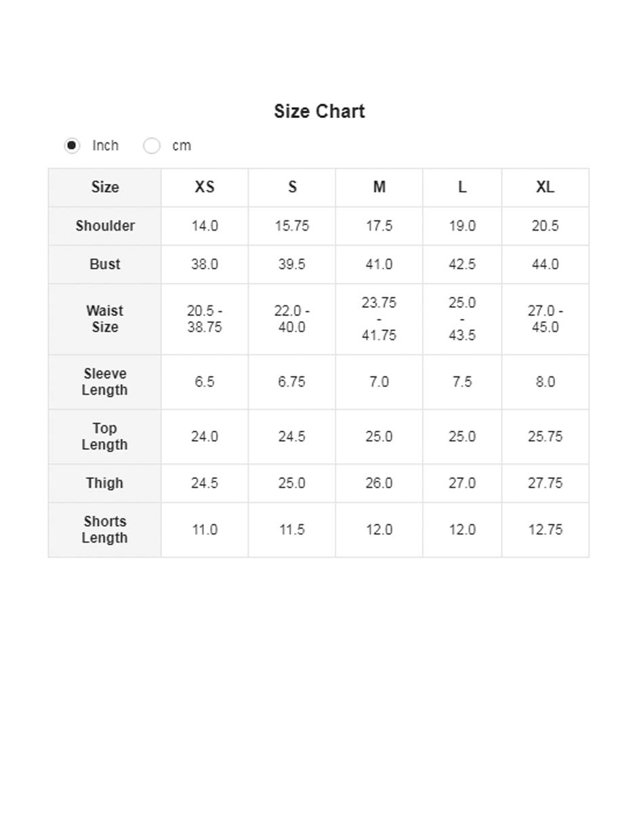Select the L thigh value 27.0
This screenshot has width=637, height=814.
click(462, 483)
